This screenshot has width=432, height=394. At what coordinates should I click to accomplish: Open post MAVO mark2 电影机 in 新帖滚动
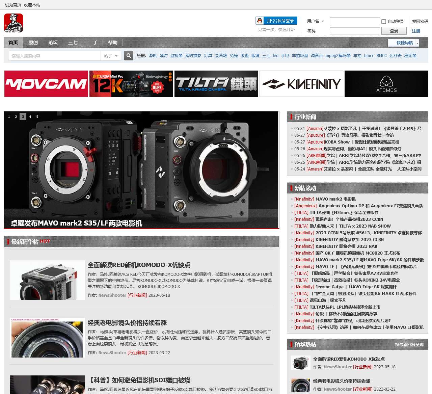tap(335, 199)
